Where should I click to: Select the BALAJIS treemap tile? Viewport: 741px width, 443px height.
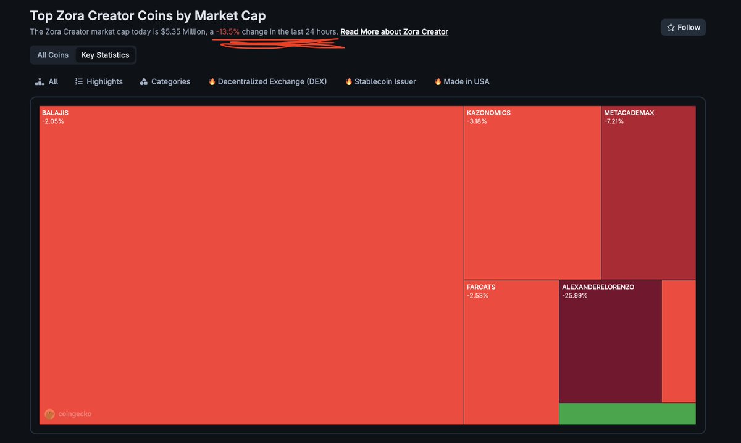pyautogui.click(x=251, y=265)
